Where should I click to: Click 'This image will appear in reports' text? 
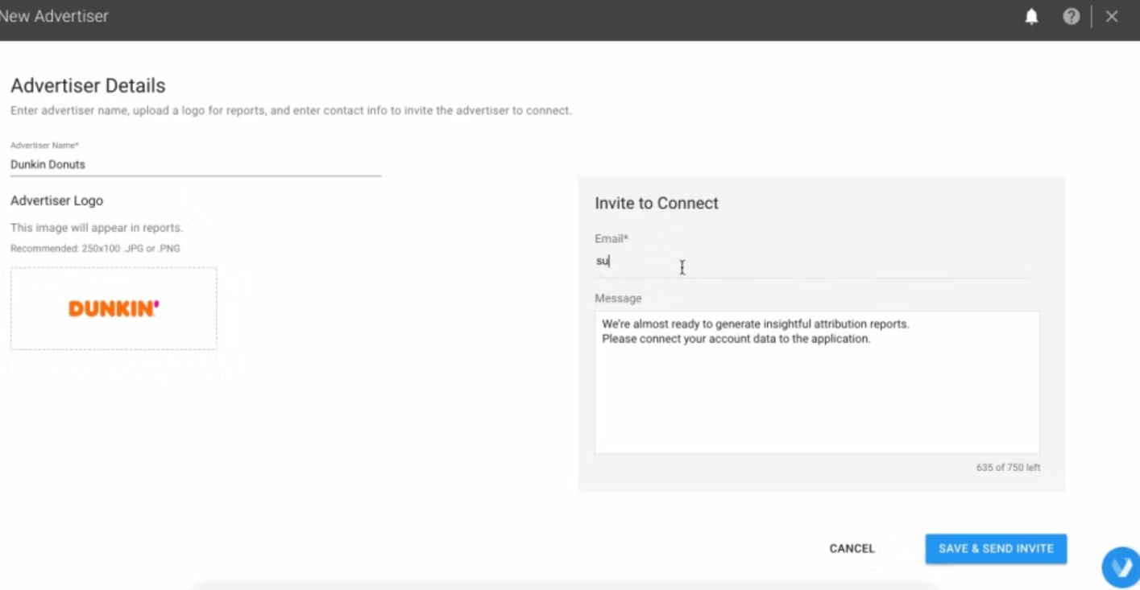pyautogui.click(x=97, y=228)
